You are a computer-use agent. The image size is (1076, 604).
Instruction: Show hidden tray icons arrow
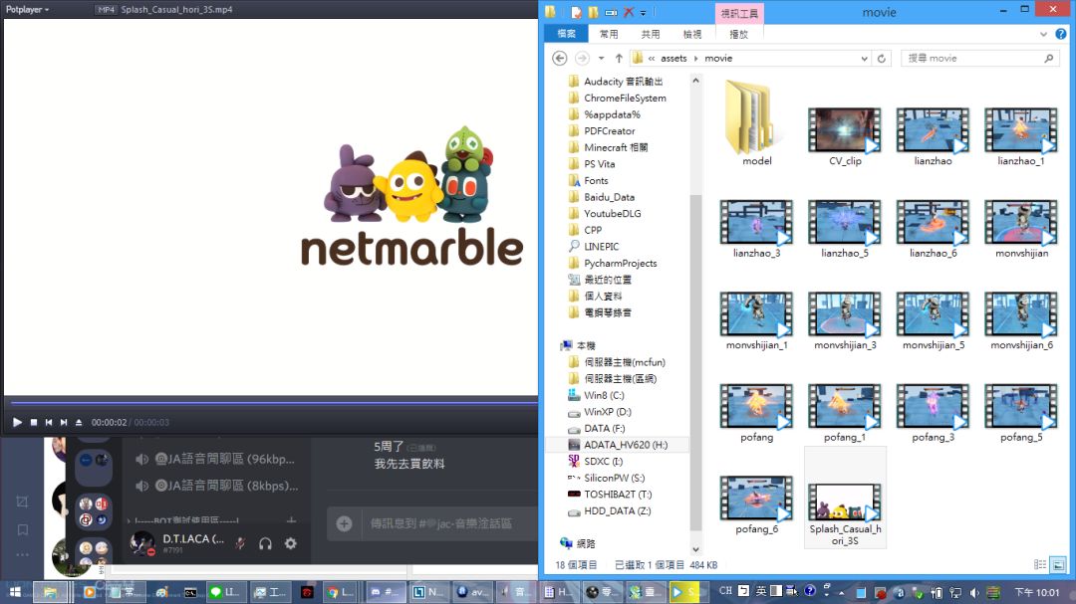click(x=842, y=593)
